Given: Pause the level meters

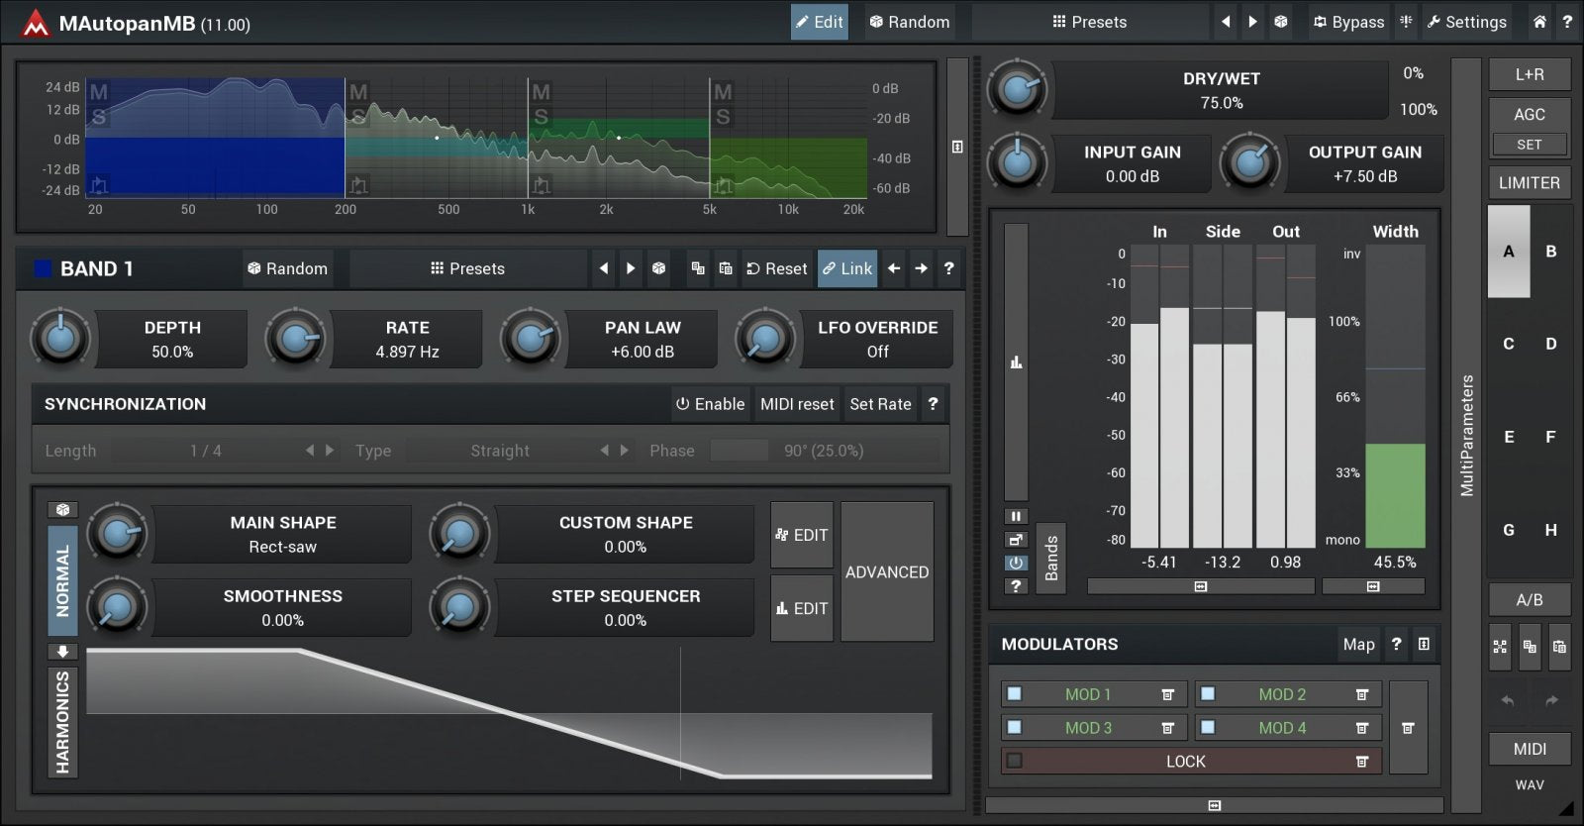Looking at the screenshot, I should pyautogui.click(x=1016, y=516).
